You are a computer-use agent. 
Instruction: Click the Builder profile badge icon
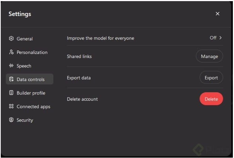pos(11,93)
